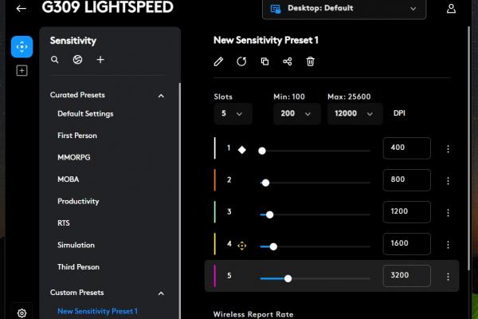
Task: Open settings gear in sidebar
Action: coord(22,313)
